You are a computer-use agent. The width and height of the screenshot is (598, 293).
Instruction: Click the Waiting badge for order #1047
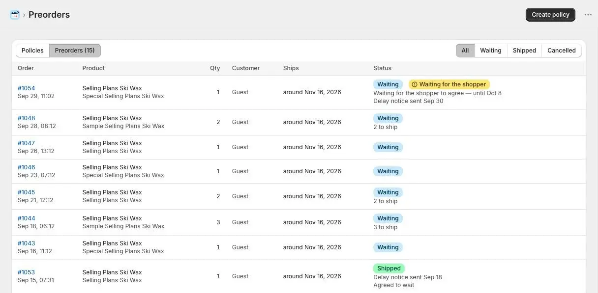(x=388, y=147)
